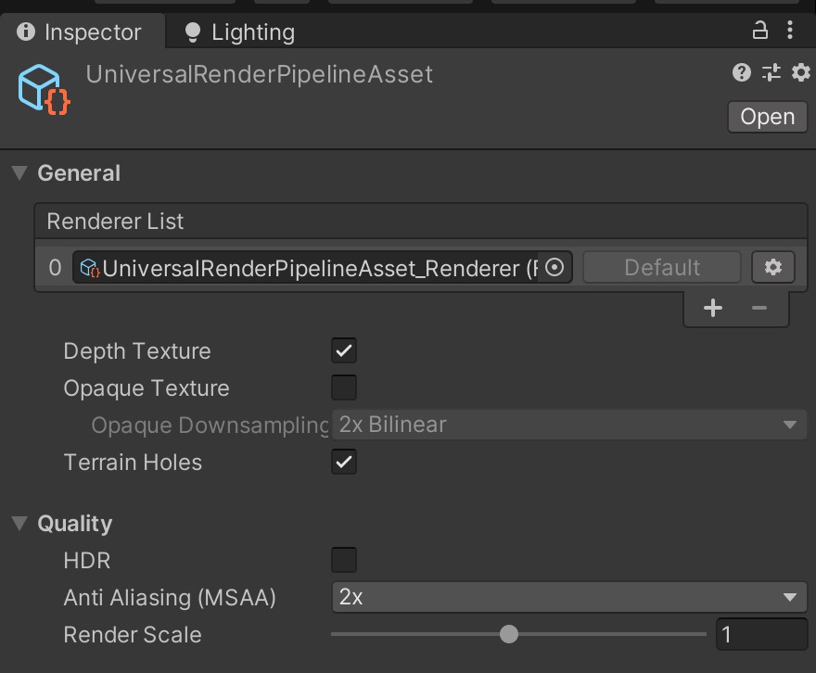
Task: Enable the HDR checkbox
Action: coord(344,560)
